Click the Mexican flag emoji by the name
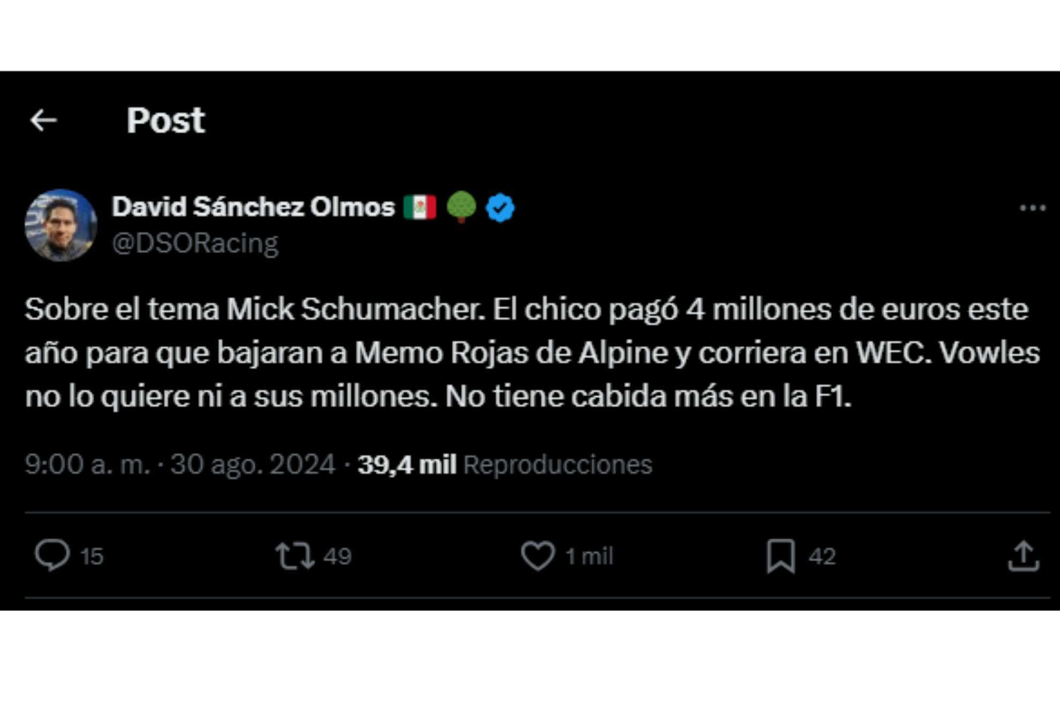 (420, 207)
